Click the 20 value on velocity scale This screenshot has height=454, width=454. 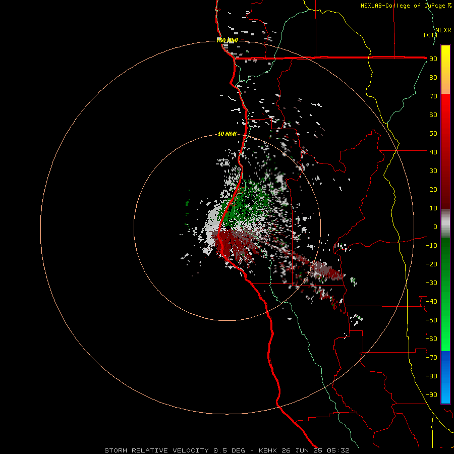tap(433, 189)
